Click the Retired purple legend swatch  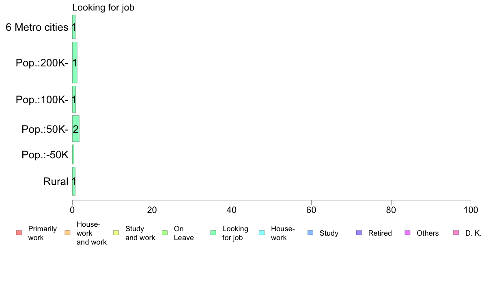point(359,233)
